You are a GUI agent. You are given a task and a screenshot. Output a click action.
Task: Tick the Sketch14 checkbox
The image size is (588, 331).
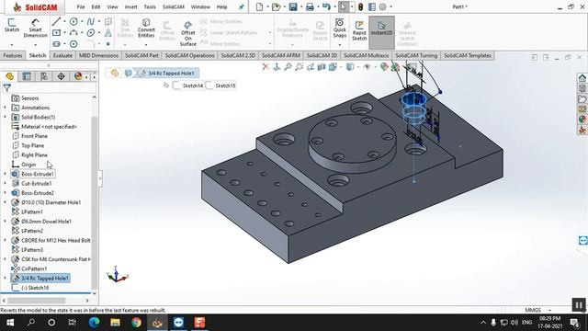point(176,86)
